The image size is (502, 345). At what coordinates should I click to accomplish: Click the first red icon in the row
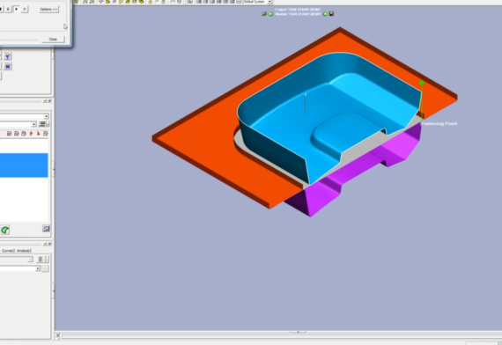click(x=9, y=134)
